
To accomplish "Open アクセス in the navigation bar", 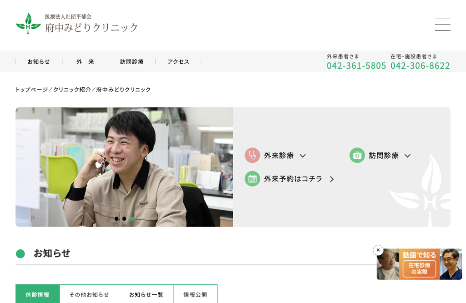I will (x=178, y=61).
